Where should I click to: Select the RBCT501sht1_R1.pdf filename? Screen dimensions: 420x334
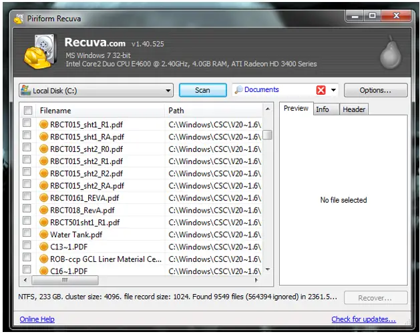[x=85, y=223]
